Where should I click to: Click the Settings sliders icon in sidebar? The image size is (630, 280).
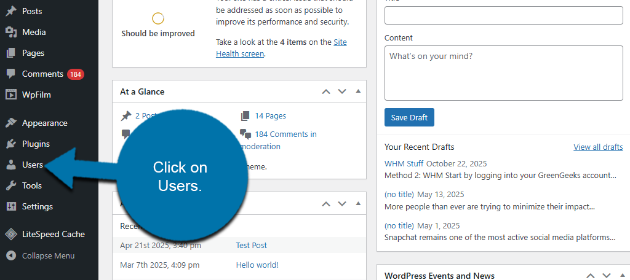[11, 206]
